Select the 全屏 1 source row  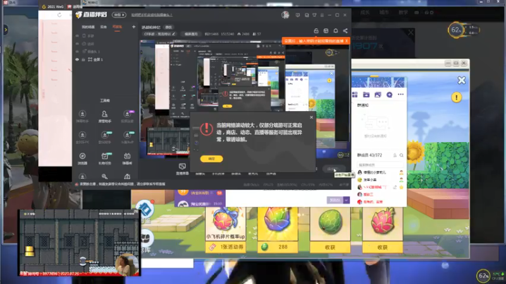pyautogui.click(x=105, y=59)
